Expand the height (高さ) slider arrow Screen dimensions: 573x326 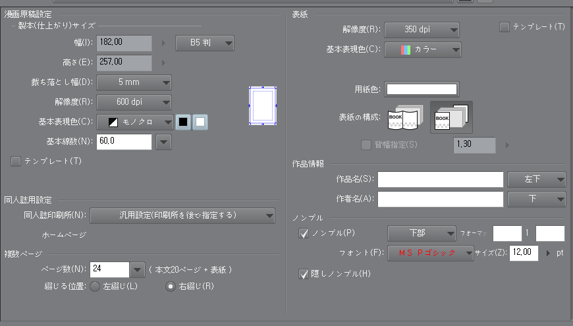(x=163, y=63)
